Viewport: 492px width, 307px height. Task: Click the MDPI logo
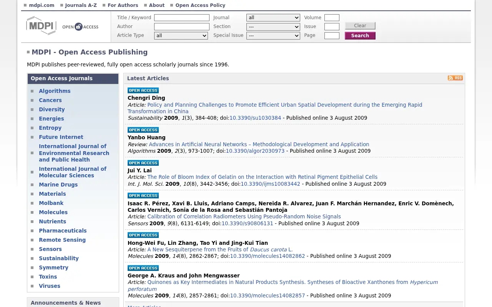(x=41, y=26)
